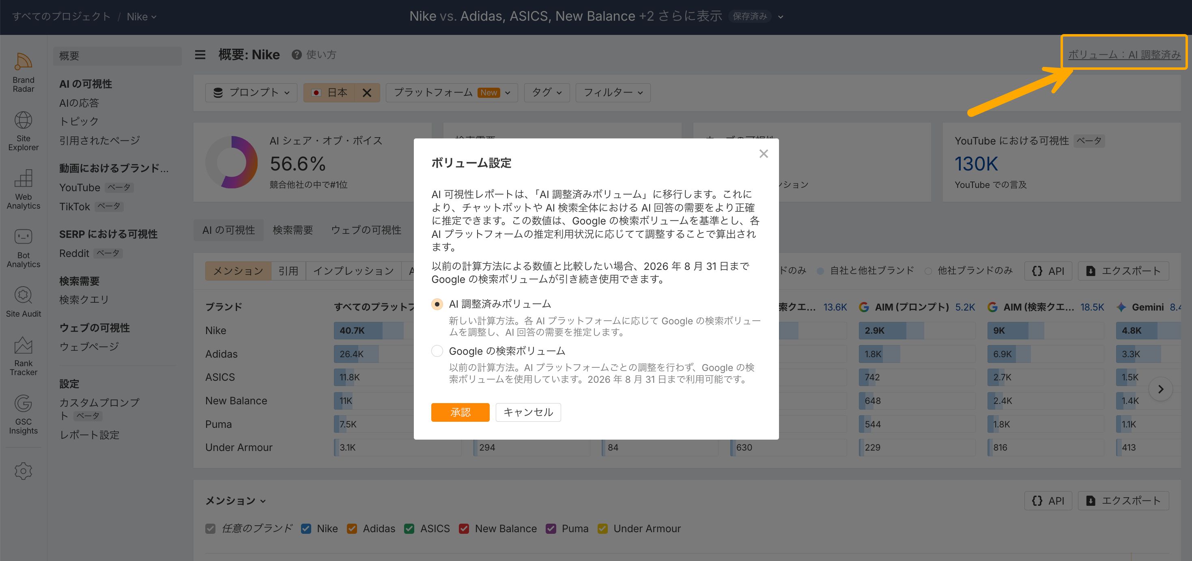Switch to the AI の可視性 tab
This screenshot has height=561, width=1192.
point(228,230)
